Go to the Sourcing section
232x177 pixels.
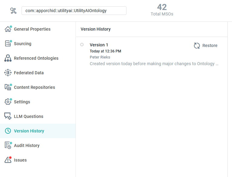22,44
